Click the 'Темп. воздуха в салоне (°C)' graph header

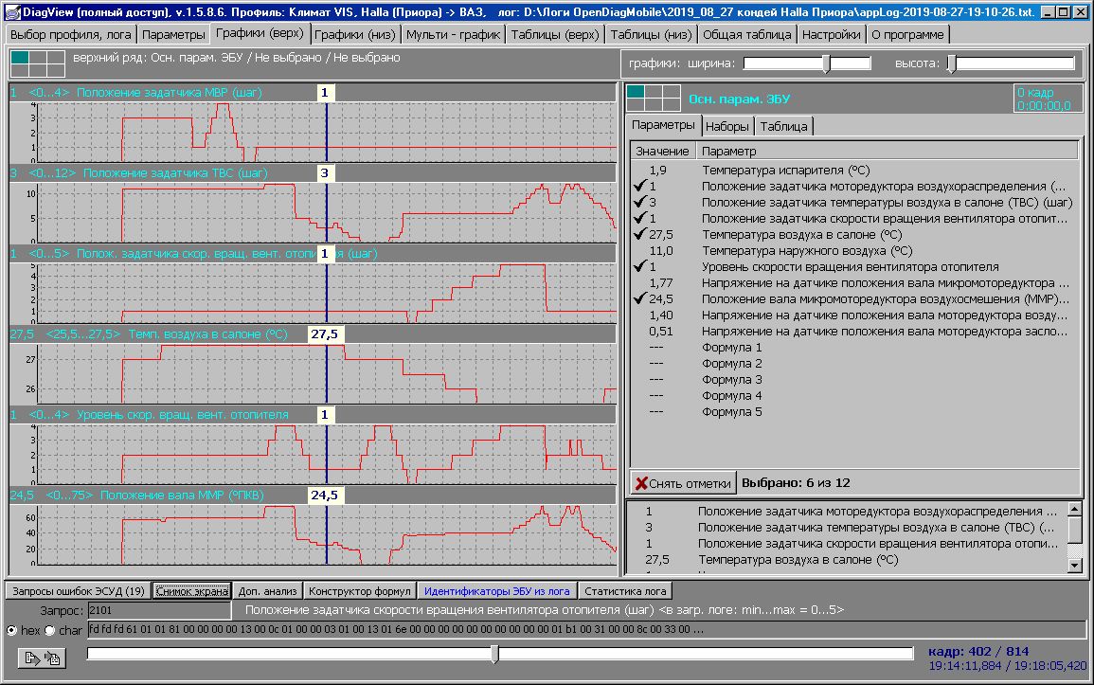[x=313, y=334]
